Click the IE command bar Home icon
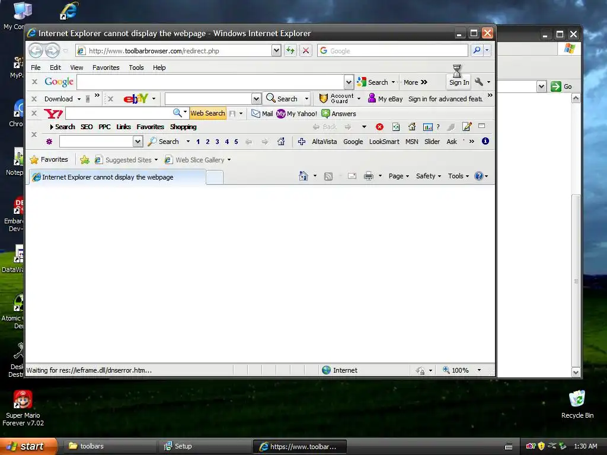This screenshot has height=455, width=607. pyautogui.click(x=303, y=176)
